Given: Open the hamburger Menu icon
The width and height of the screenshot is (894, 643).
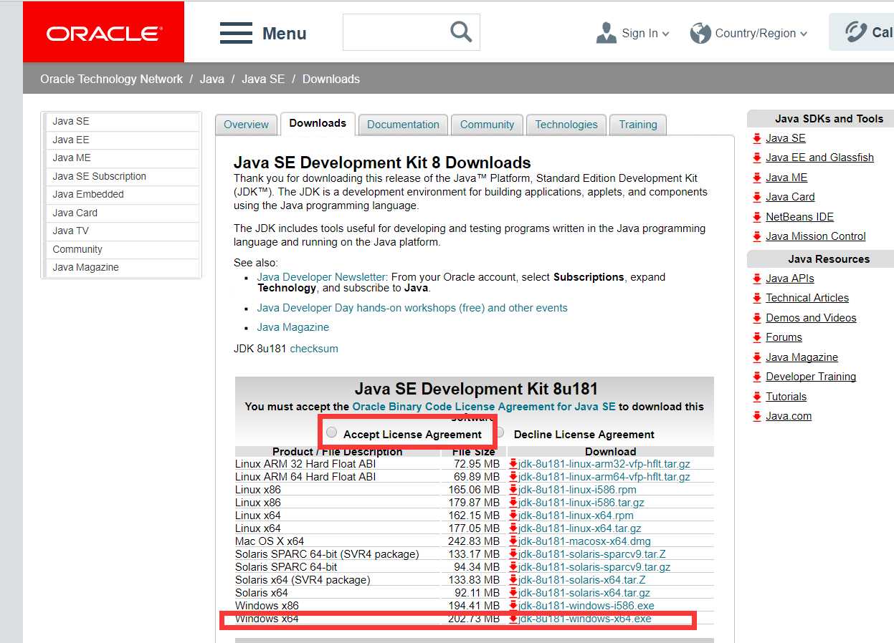Looking at the screenshot, I should (x=236, y=33).
